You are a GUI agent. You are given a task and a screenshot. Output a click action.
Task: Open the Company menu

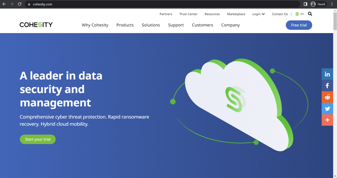[x=230, y=25]
